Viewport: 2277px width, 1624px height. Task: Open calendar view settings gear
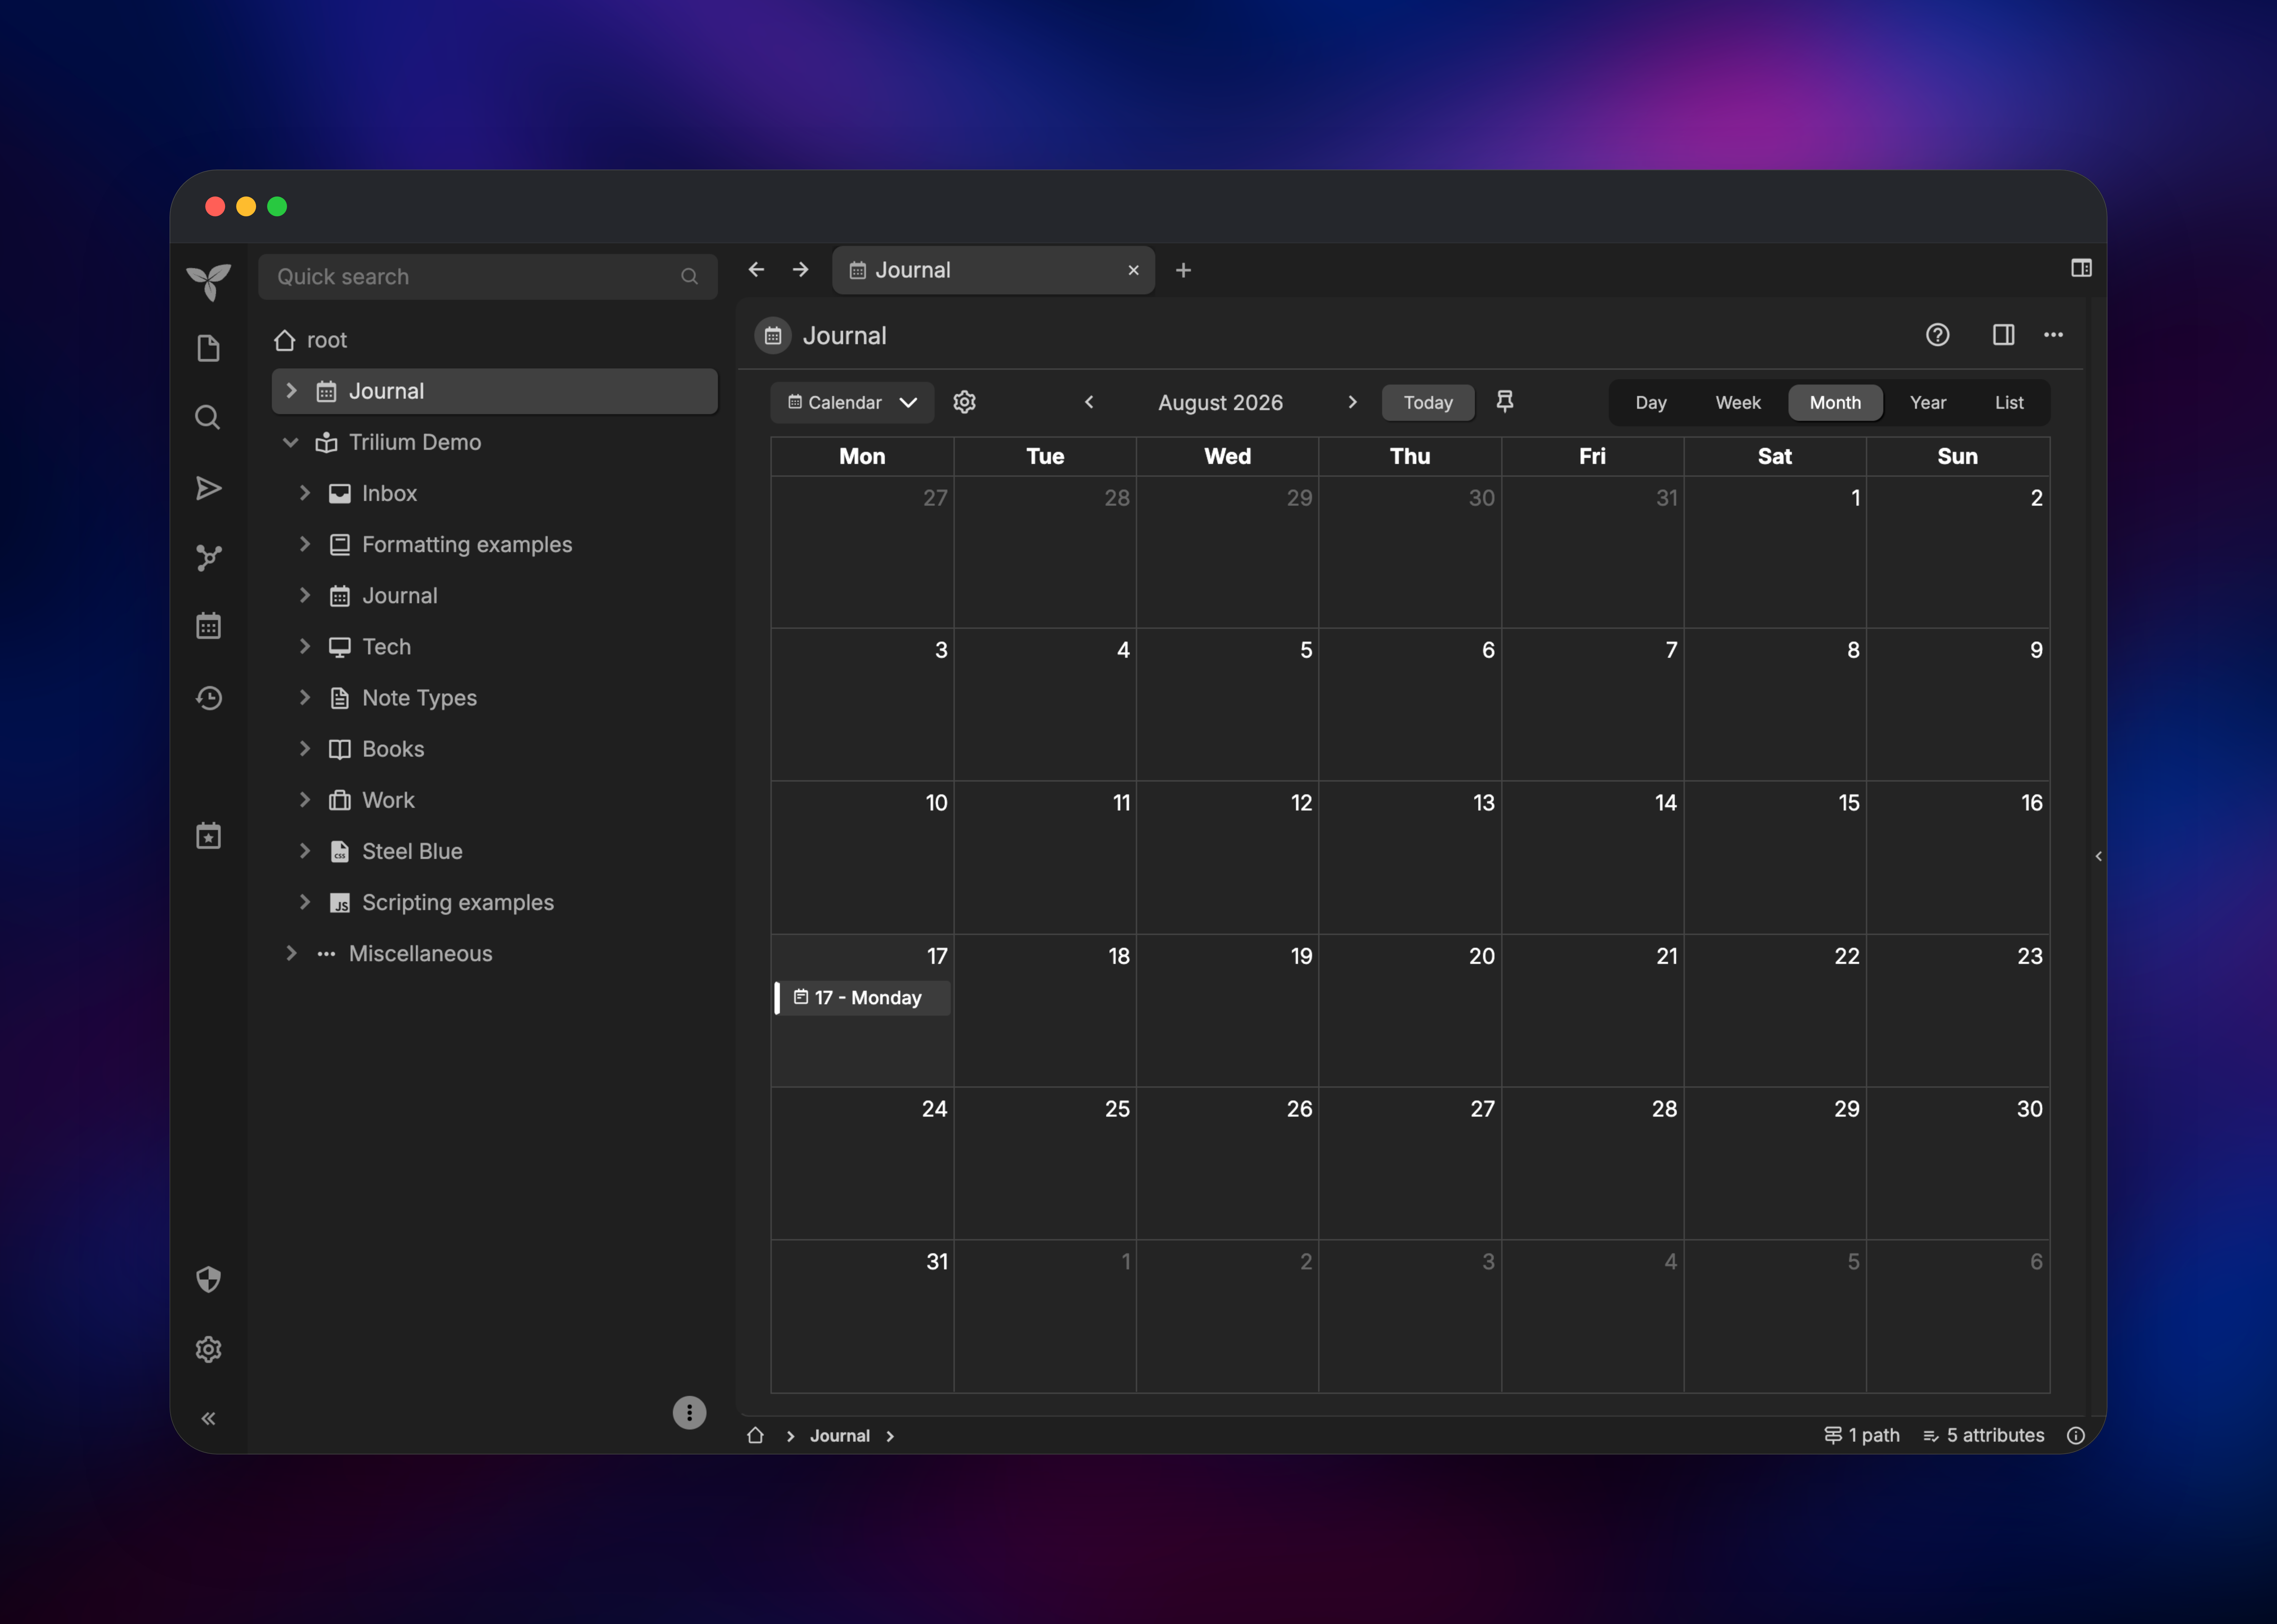point(964,402)
